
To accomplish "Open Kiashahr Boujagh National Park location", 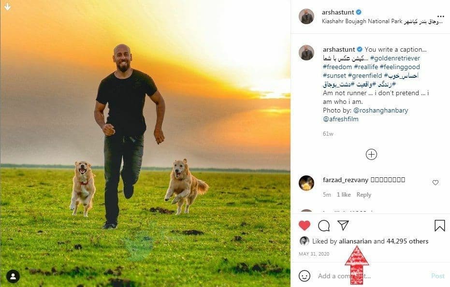I will click(x=355, y=21).
